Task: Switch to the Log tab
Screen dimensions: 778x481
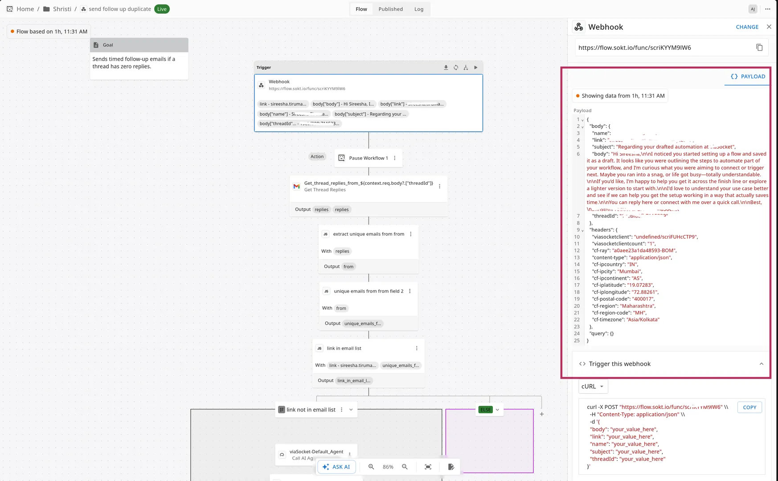Action: tap(419, 9)
